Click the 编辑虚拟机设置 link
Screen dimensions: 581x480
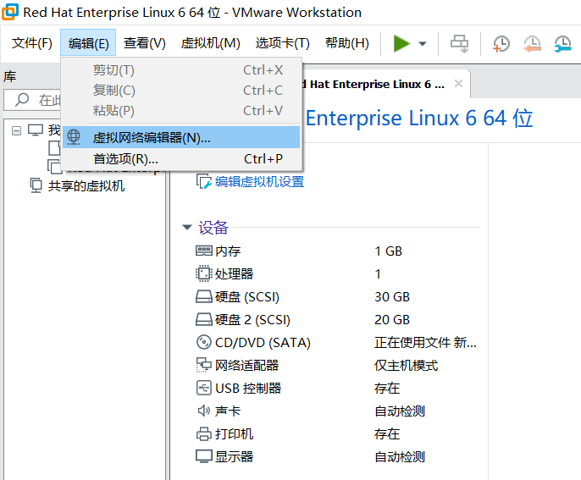click(x=259, y=182)
